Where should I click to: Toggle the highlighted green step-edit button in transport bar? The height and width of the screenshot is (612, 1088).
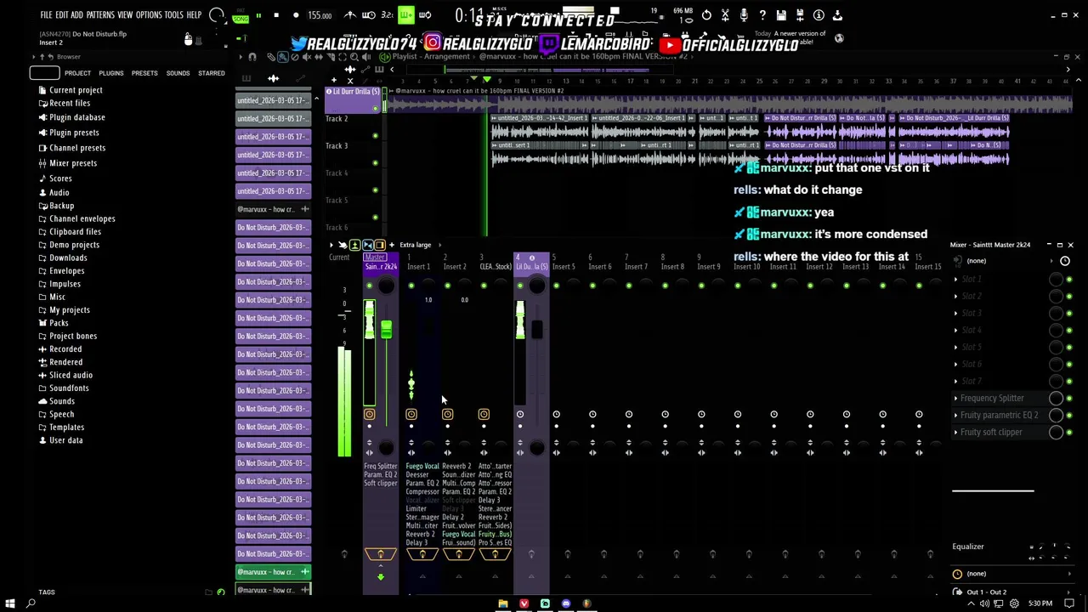[x=405, y=14]
